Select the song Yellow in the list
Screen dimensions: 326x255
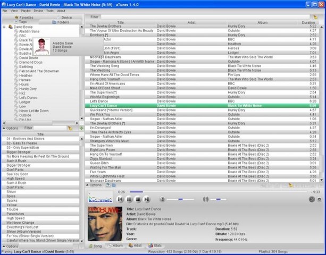pyautogui.click(x=40, y=205)
